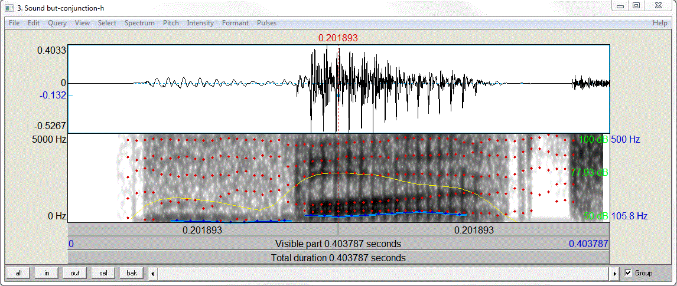677x286 pixels.
Task: Open the Select menu
Action: 107,23
